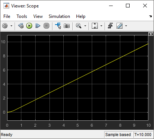Screen dimensions: 154x139
Task: Expand Scale Axes dropdown arrow
Action: (x=101, y=26)
